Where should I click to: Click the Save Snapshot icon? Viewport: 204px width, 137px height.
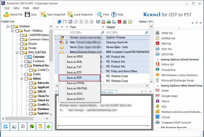44,14
